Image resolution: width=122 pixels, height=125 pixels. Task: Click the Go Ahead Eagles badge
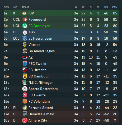[25, 51]
